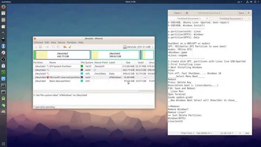Open the Edit menu in GParted
The width and height of the screenshot is (261, 147).
47,42
